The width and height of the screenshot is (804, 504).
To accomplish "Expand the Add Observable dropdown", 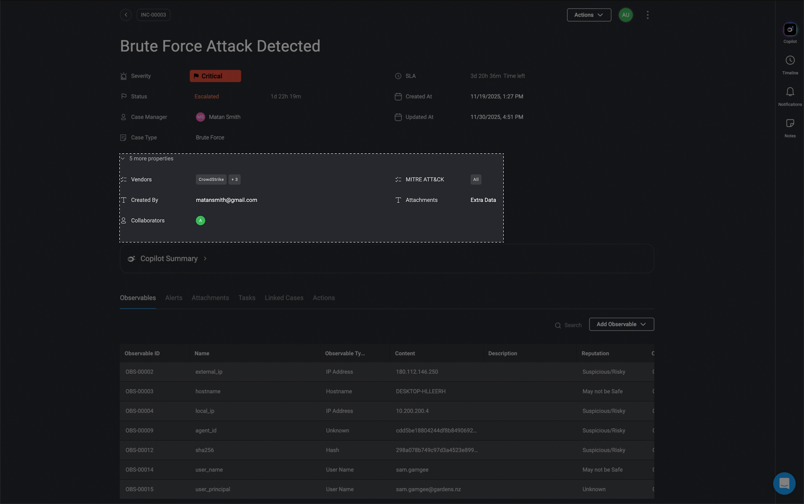I will [x=621, y=324].
